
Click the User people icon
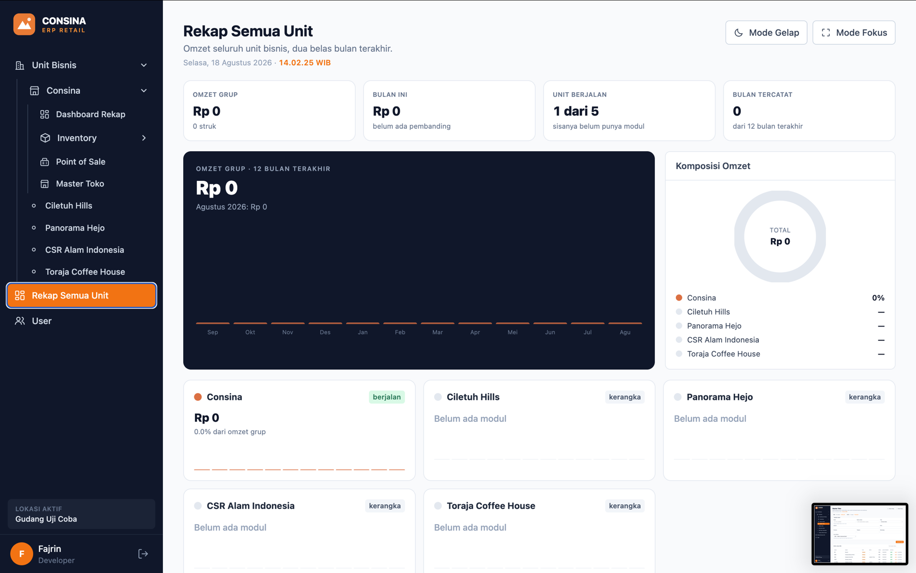coord(20,321)
